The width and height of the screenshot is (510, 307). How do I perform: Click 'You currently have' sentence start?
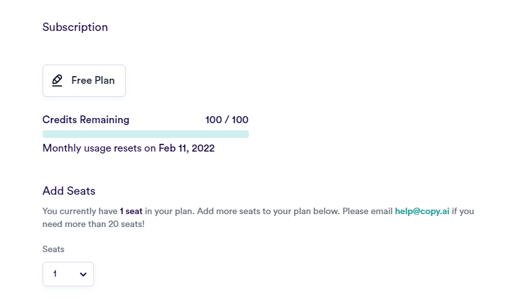click(80, 211)
